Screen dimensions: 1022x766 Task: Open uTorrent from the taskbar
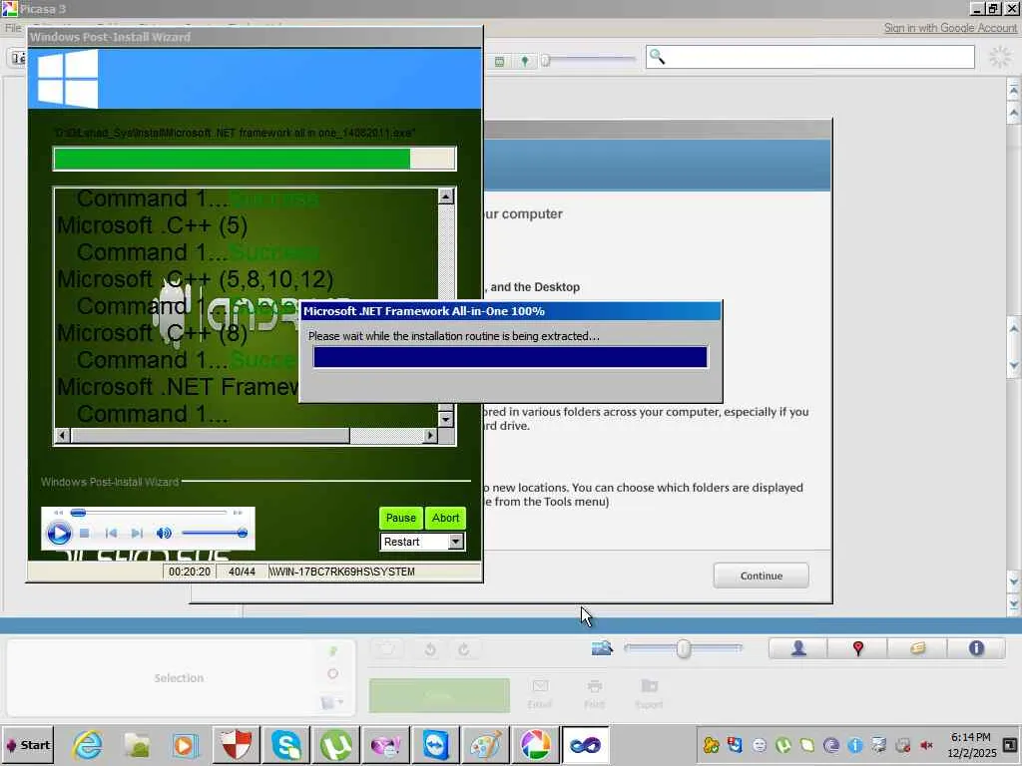[336, 745]
